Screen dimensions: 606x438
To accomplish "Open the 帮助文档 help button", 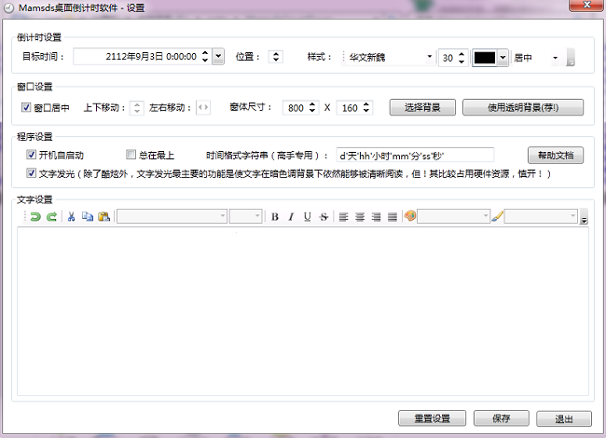I will coord(556,155).
